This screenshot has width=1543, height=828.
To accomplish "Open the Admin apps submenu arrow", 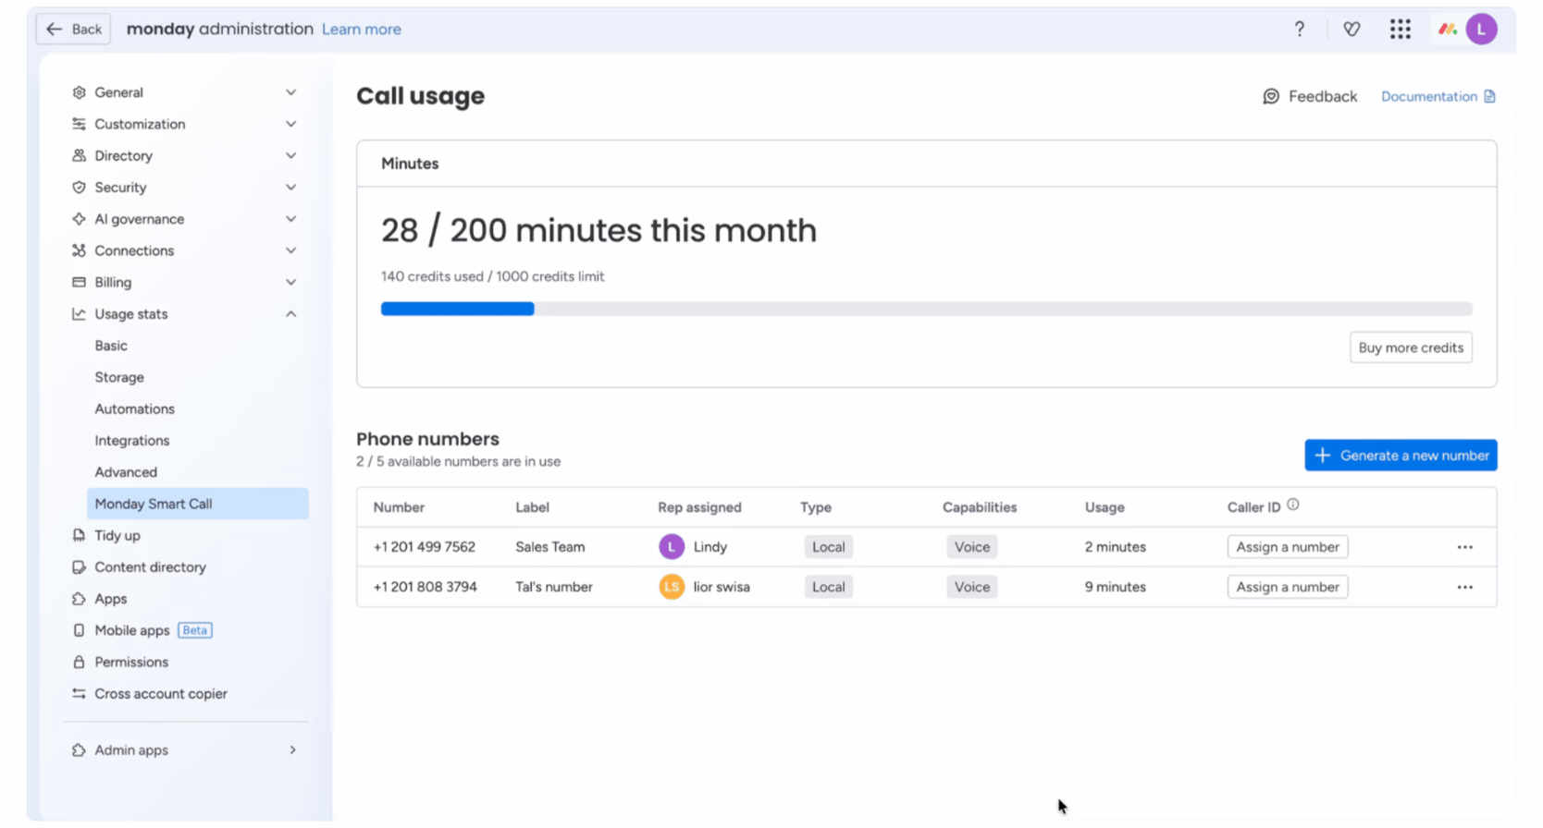I will (x=292, y=750).
